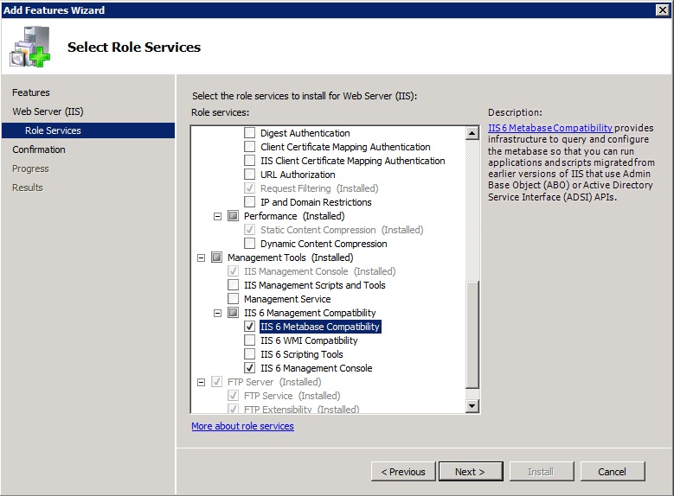Screen dimensions: 674x496
Task: Toggle Dynamic Content Compression checkbox
Action: coord(250,244)
